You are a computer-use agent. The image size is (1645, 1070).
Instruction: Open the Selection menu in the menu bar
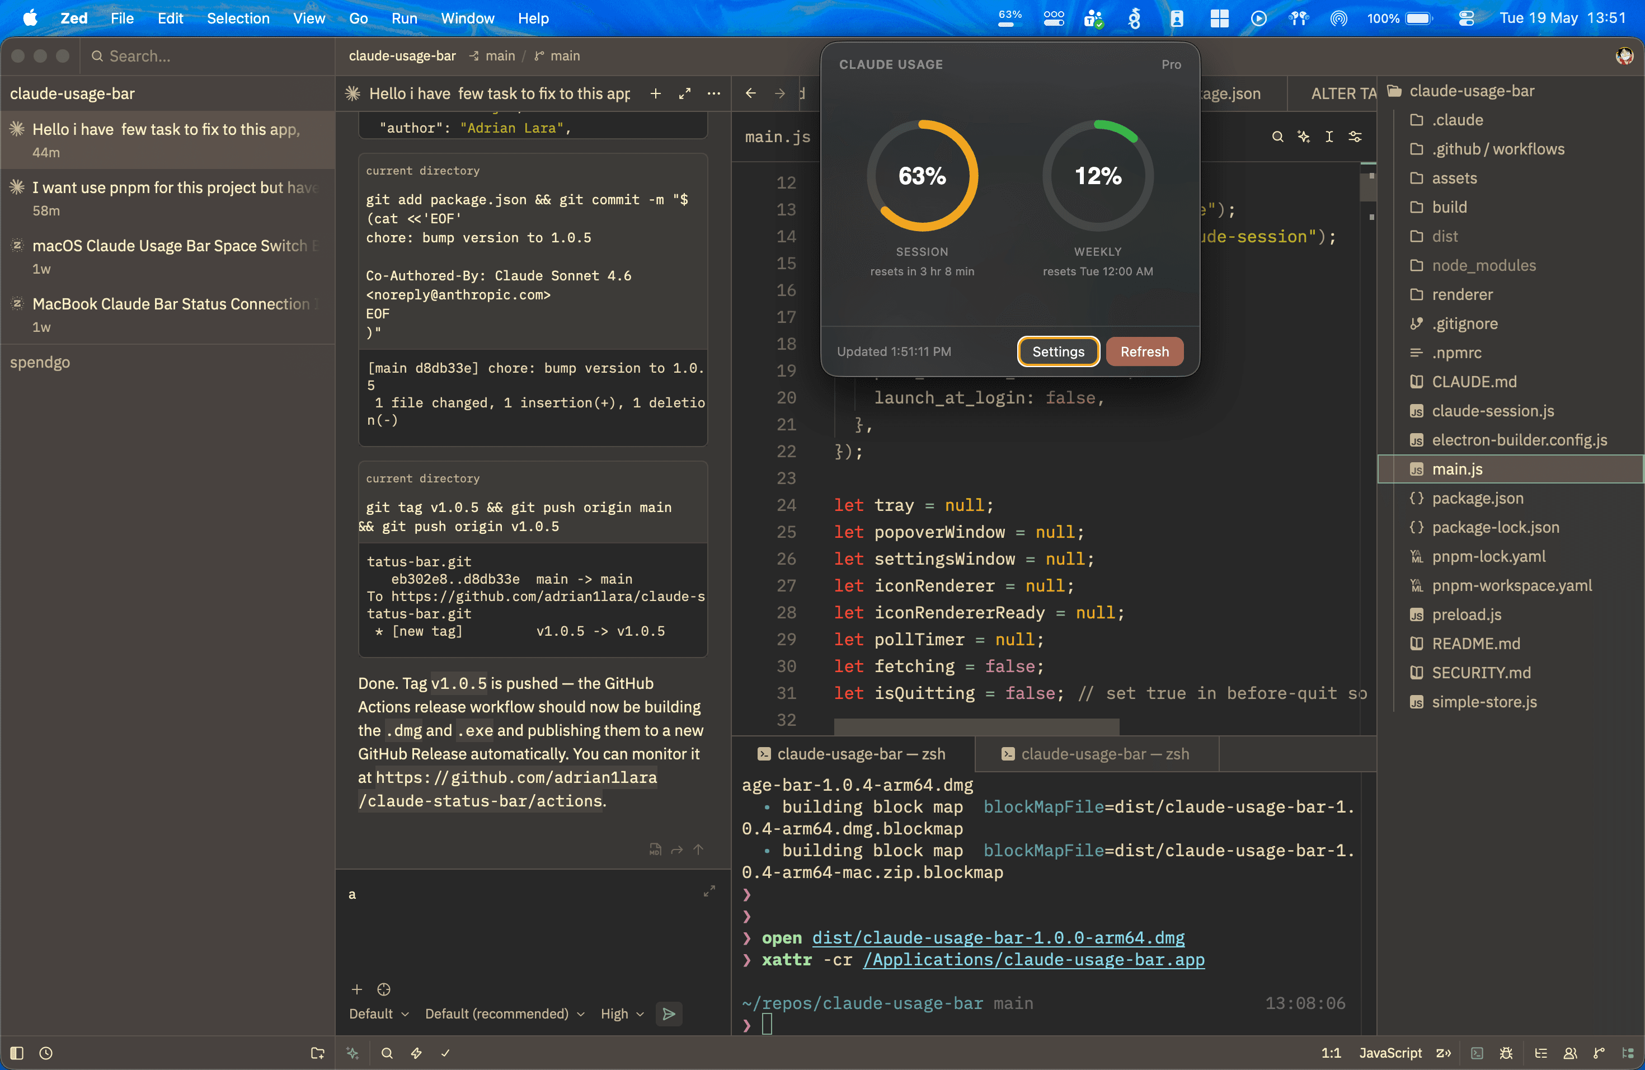(x=238, y=18)
